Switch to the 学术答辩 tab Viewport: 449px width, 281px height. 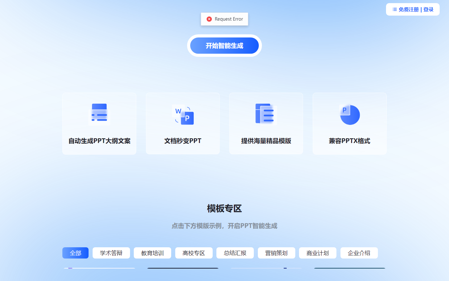click(x=111, y=253)
